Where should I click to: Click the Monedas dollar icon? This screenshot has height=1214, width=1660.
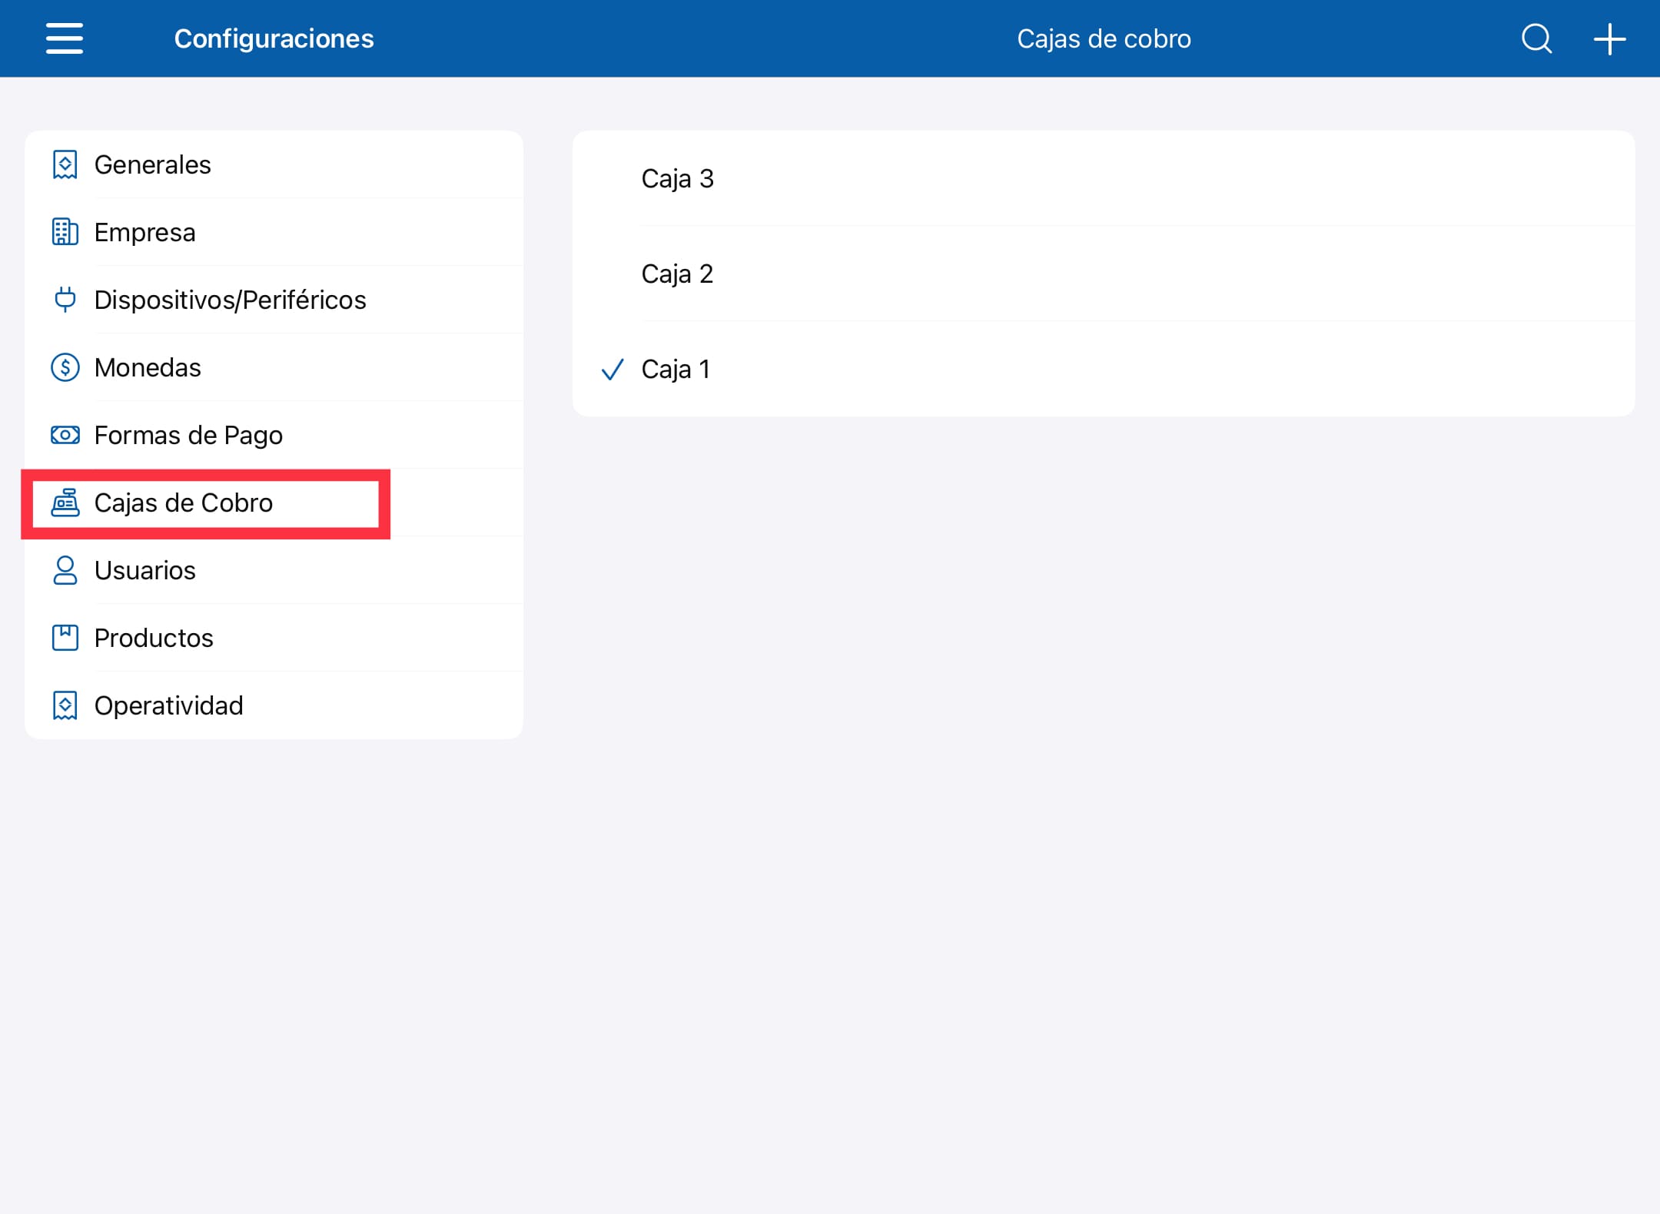[65, 367]
